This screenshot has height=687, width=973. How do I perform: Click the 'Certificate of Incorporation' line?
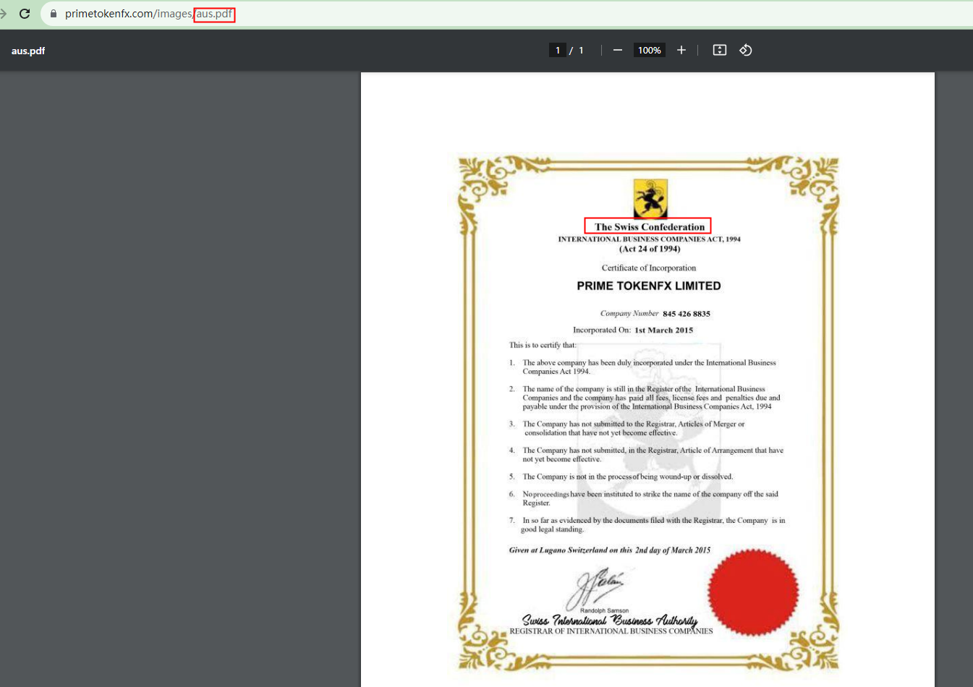tap(649, 268)
